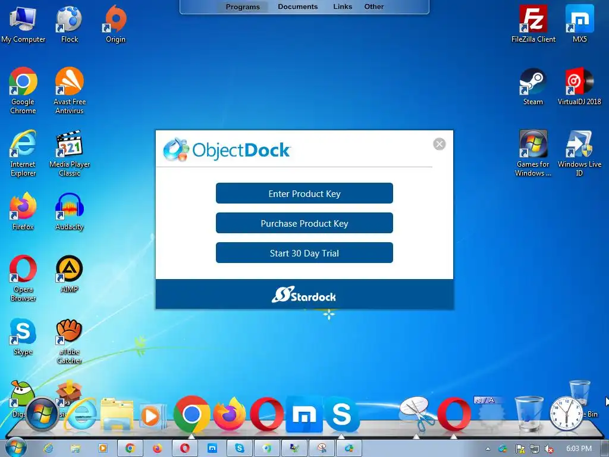Switch to Maxthon taskbar button
The image size is (609, 457).
click(212, 449)
